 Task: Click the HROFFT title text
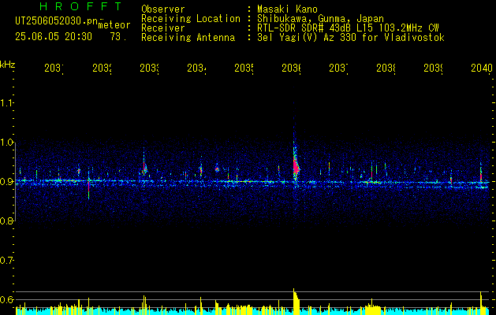tap(80, 6)
